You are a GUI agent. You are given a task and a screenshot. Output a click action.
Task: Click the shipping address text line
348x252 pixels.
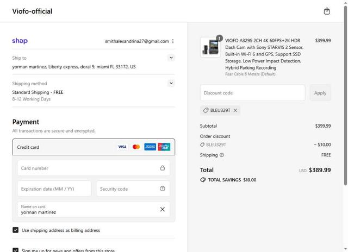click(74, 67)
